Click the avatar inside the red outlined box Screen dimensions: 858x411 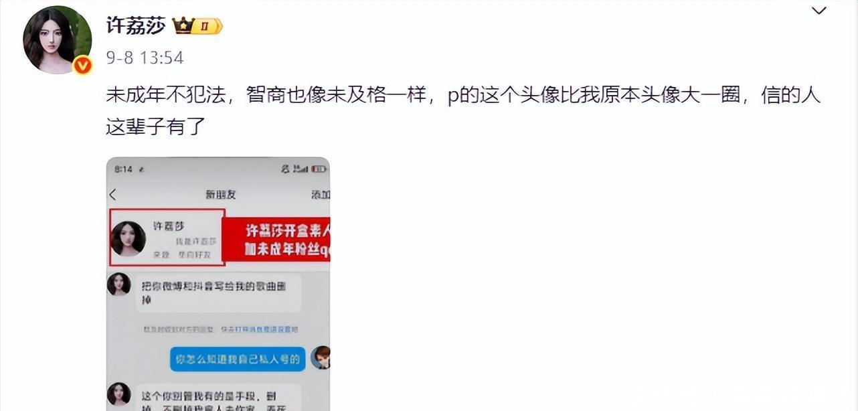[128, 239]
